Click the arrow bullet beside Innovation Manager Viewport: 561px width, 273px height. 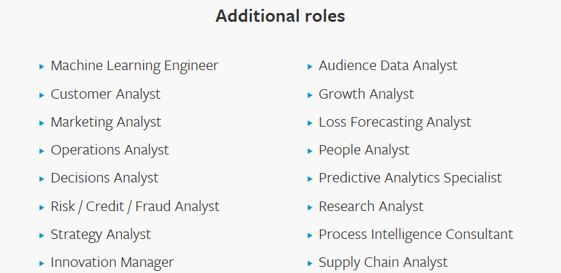[42, 263]
